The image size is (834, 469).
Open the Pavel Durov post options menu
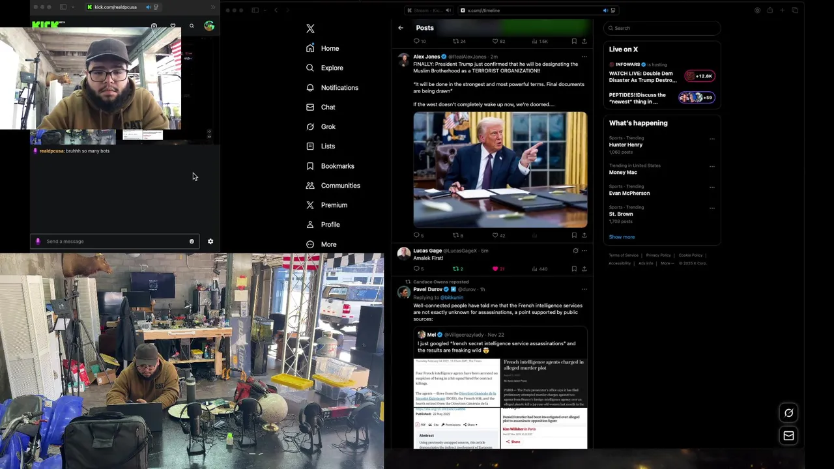coord(584,289)
